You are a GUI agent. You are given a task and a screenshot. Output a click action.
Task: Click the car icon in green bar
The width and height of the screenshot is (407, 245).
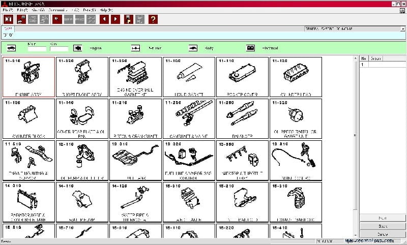[12, 48]
